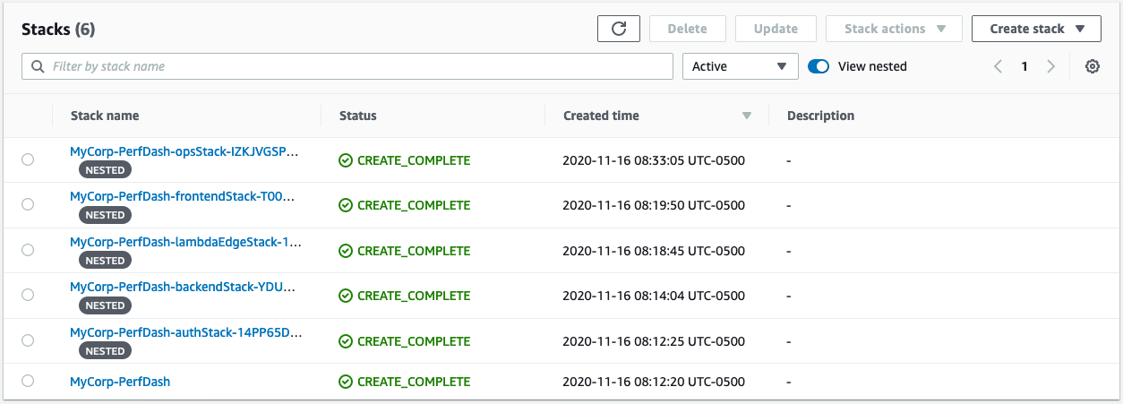Viewport: 1123px width, 404px height.
Task: Open the Active status filter dropdown
Action: [x=740, y=66]
